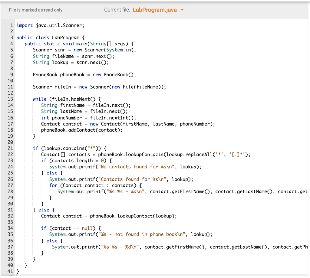Click the '} else {' on line 36
The image size is (310, 278).
[52, 241]
